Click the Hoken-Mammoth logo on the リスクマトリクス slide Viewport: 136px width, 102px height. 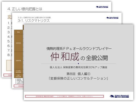(112, 18)
